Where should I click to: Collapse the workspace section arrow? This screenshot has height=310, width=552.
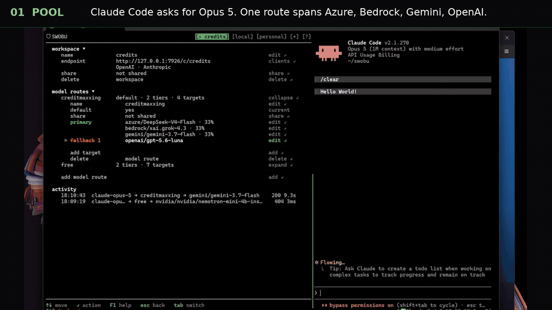(84, 49)
